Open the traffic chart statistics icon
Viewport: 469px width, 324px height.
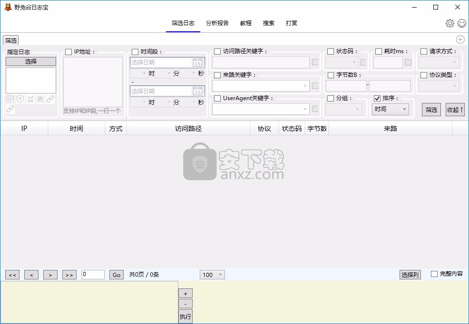pyautogui.click(x=30, y=99)
